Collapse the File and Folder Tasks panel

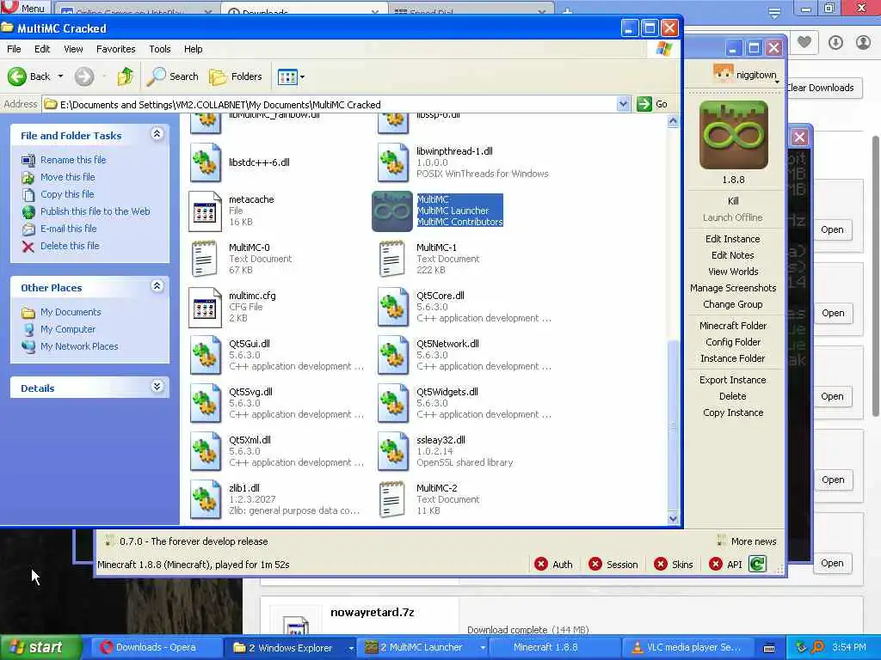pyautogui.click(x=157, y=134)
